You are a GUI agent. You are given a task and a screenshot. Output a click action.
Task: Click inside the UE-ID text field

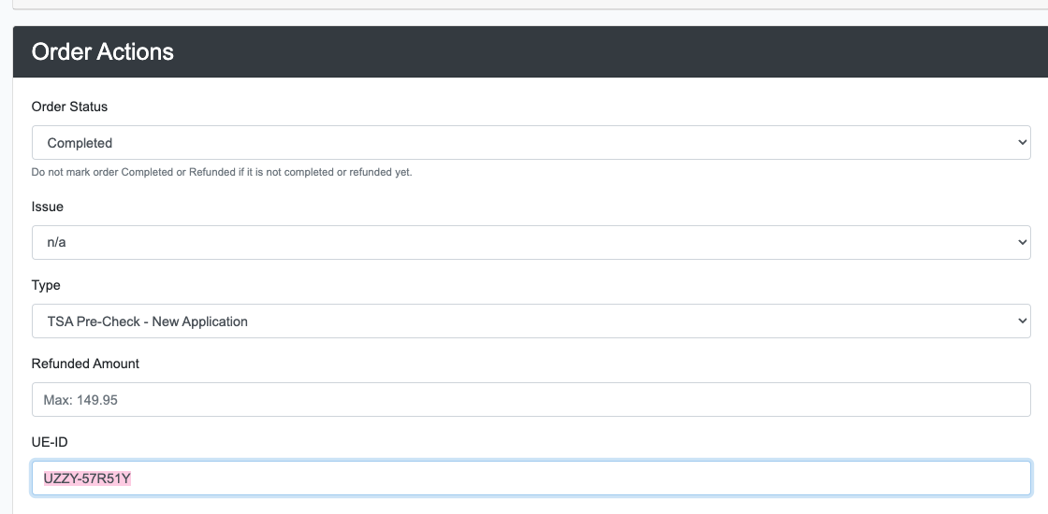pos(531,478)
